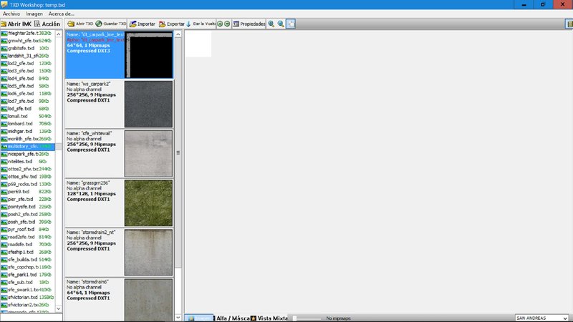The image size is (573, 322).
Task: Select lod5_sfe.txd file
Action: pyautogui.click(x=28, y=86)
